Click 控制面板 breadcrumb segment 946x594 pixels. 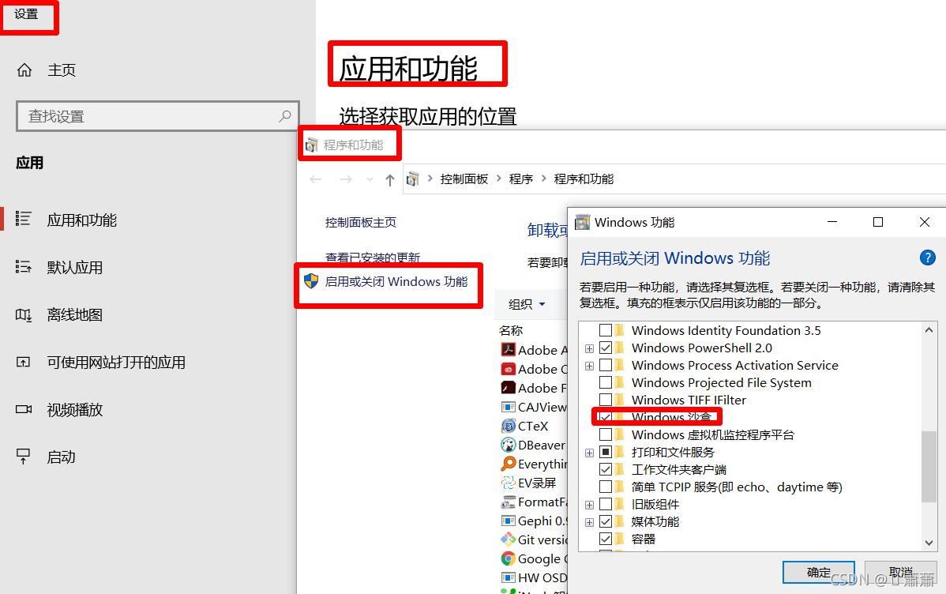[x=464, y=179]
